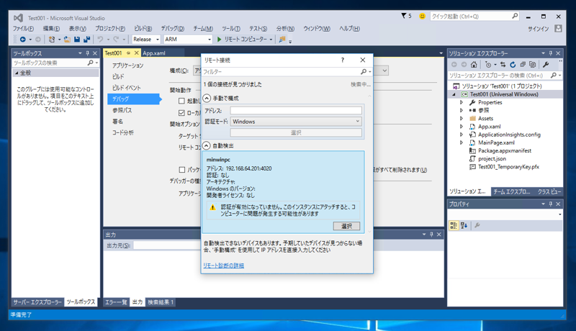Click Show All Files icon

point(533,65)
